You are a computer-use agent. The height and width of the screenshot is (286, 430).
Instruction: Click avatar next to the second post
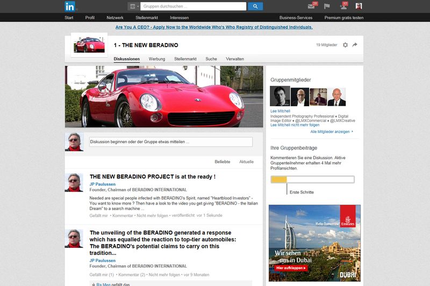pos(74,238)
